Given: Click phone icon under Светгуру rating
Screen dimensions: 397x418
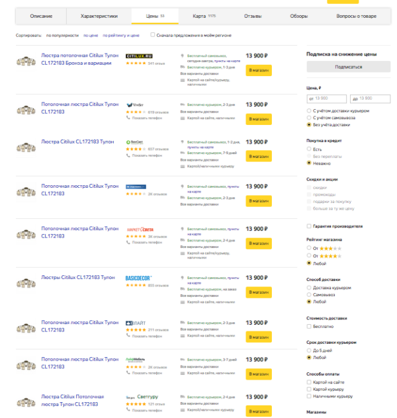Looking at the screenshot, I should click(128, 410).
